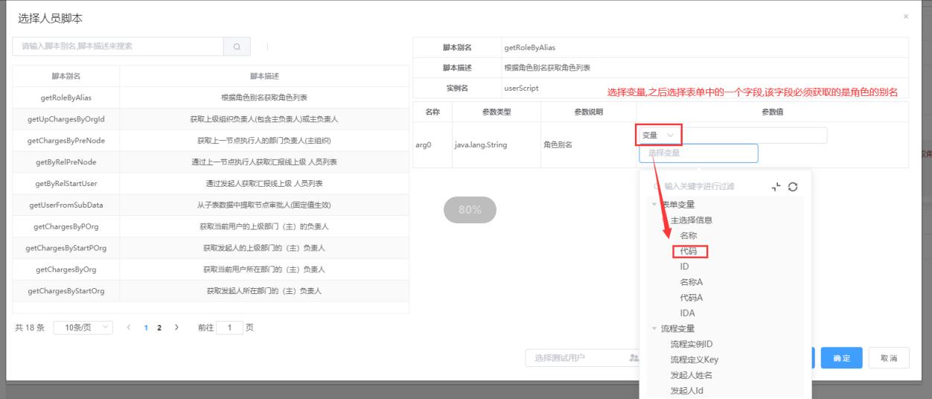Click the 共 18 条 total count text

(30, 328)
